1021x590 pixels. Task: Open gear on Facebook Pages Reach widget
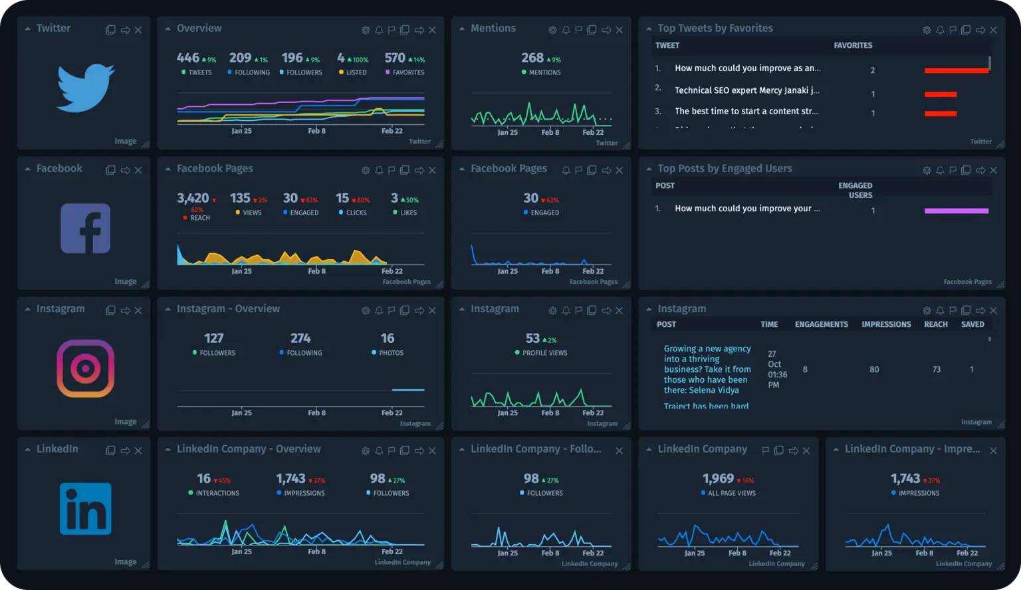[x=366, y=170]
